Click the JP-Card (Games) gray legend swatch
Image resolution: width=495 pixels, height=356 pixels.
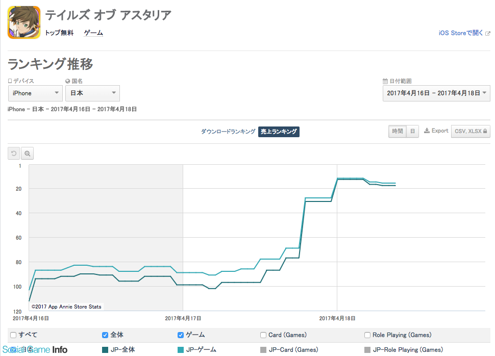pyautogui.click(x=263, y=350)
